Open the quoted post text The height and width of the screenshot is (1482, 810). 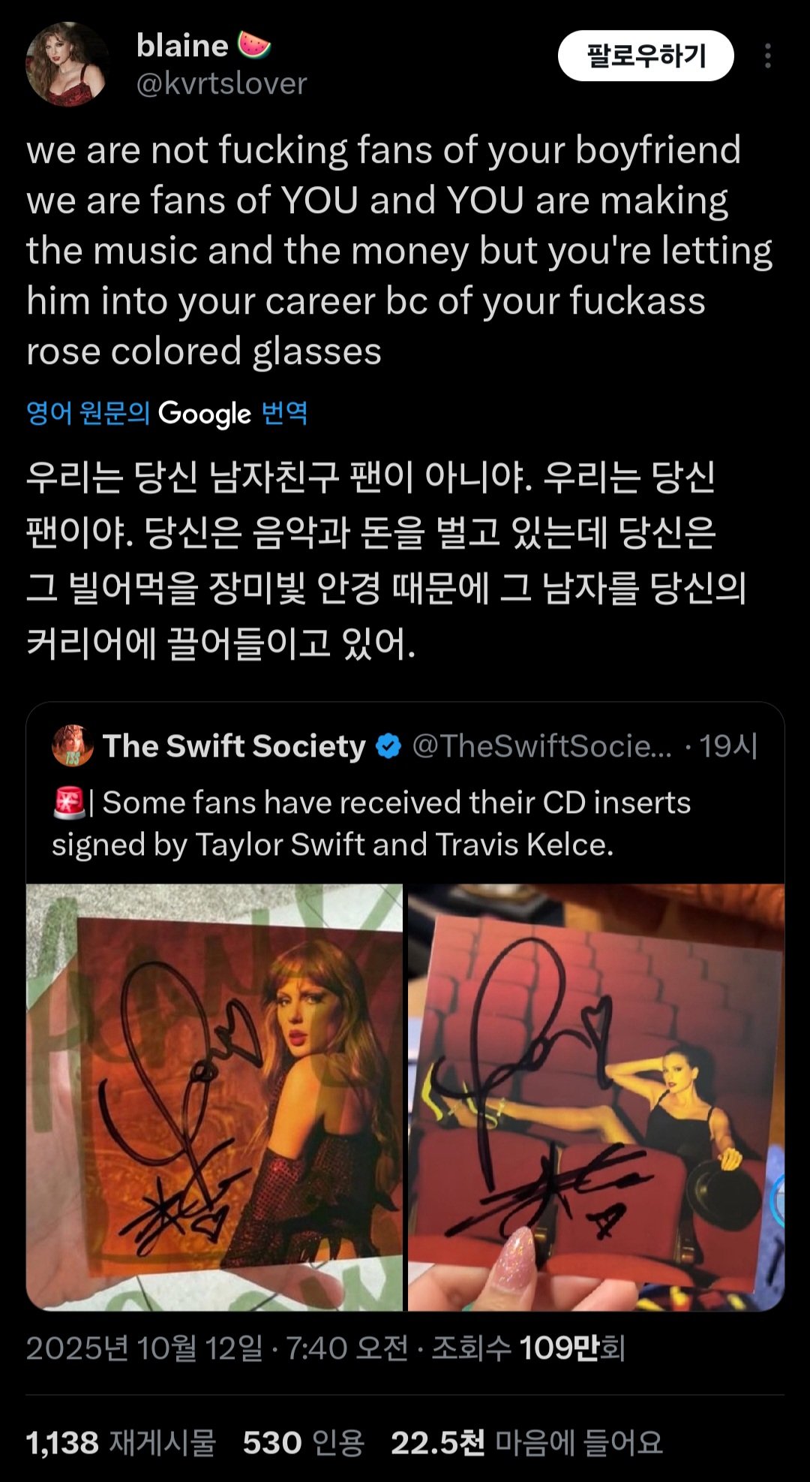(x=370, y=824)
